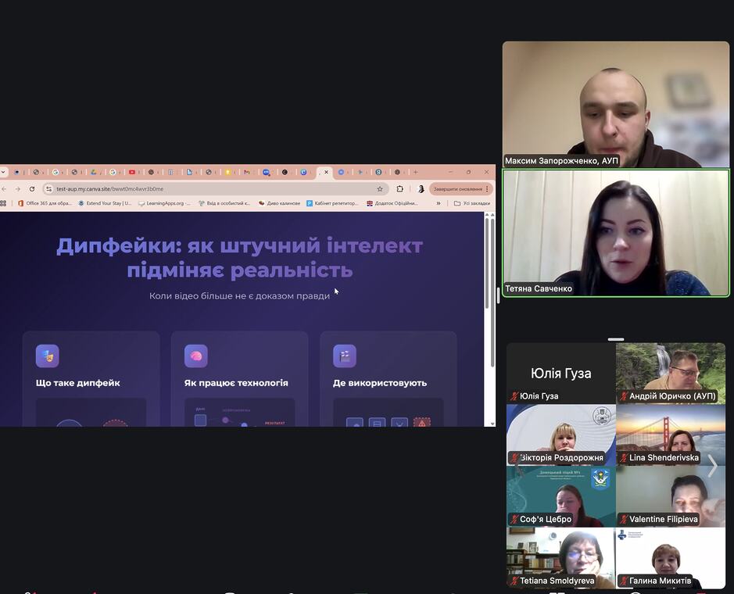Open a new browser tab
Screen dimensions: 734x594
pyautogui.click(x=415, y=172)
